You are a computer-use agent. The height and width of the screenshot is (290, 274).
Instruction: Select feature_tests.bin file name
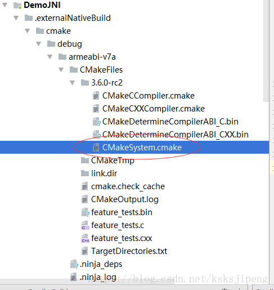click(x=122, y=212)
